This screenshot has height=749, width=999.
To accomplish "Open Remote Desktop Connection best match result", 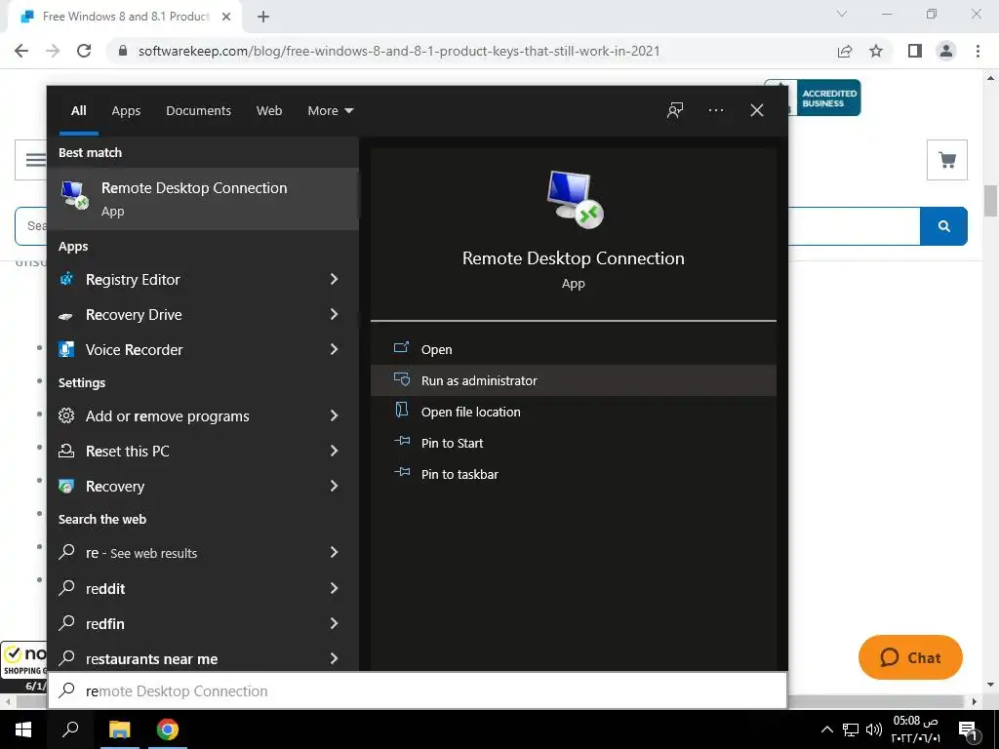I will click(x=203, y=199).
